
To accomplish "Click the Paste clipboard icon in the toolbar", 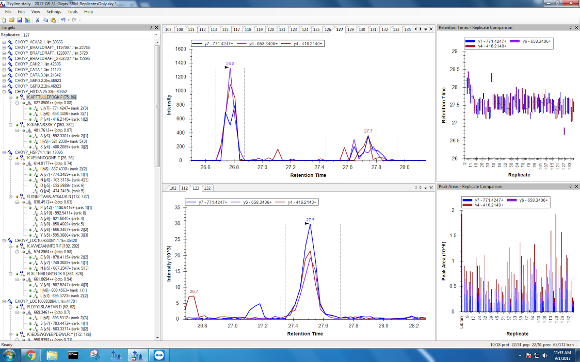I will tap(53, 20).
